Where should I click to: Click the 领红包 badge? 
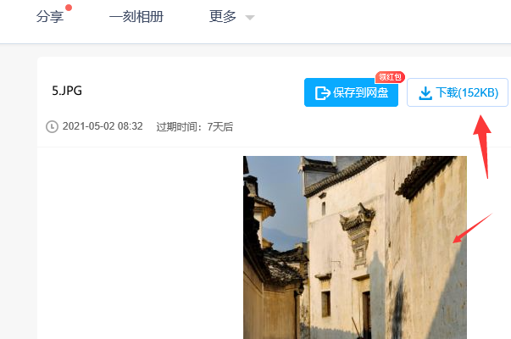[390, 77]
